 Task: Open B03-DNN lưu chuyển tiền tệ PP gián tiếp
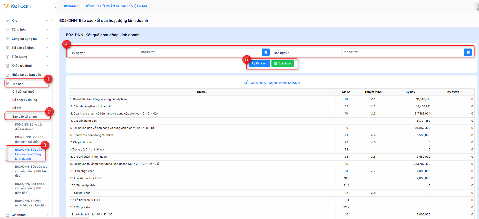pyautogui.click(x=31, y=188)
